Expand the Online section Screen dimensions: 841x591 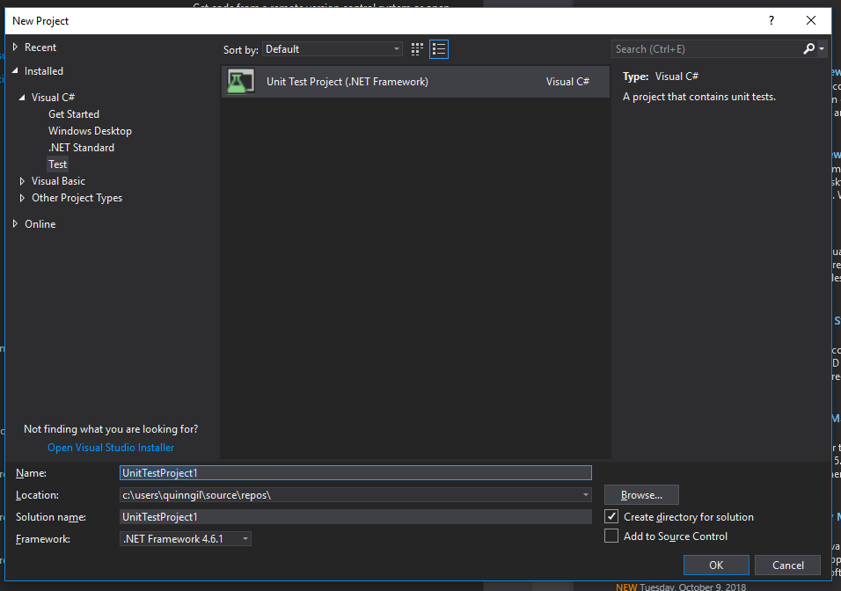tap(14, 223)
